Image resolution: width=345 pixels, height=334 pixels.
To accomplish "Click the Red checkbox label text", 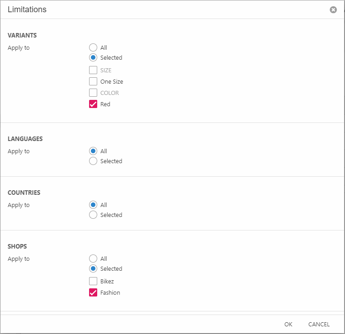I will click(105, 104).
